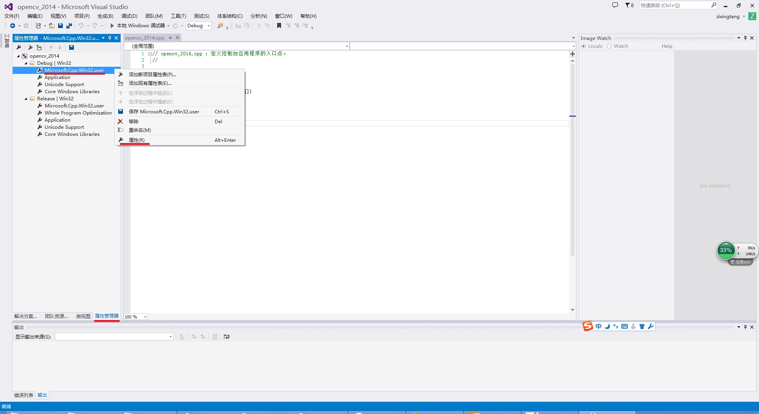Choose add new project property sheet entry
The width and height of the screenshot is (759, 414).
(x=180, y=75)
